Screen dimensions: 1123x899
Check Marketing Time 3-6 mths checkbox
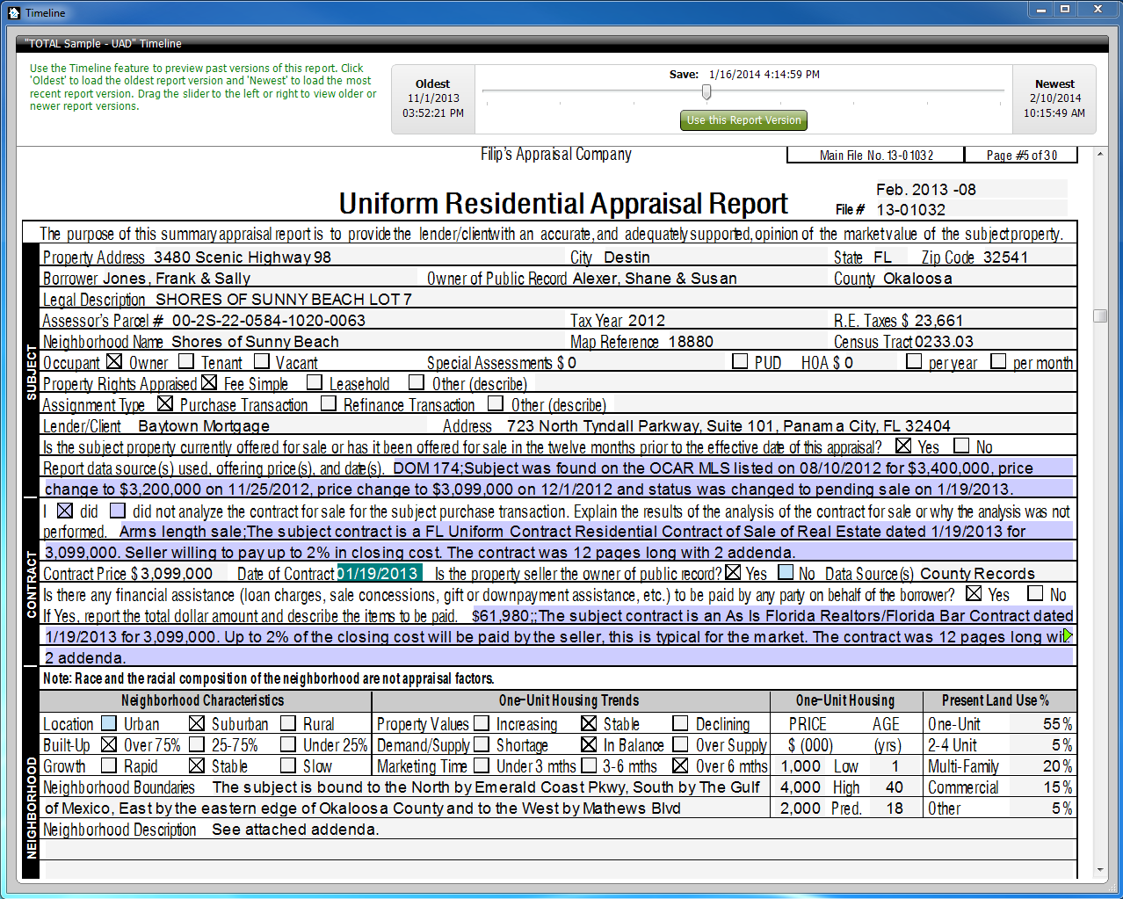(589, 765)
